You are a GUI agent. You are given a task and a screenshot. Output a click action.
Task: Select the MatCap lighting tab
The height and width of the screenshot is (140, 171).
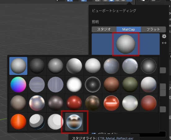click(x=128, y=29)
